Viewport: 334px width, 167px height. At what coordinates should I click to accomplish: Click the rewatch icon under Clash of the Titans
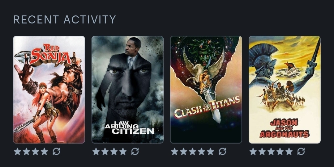222,152
